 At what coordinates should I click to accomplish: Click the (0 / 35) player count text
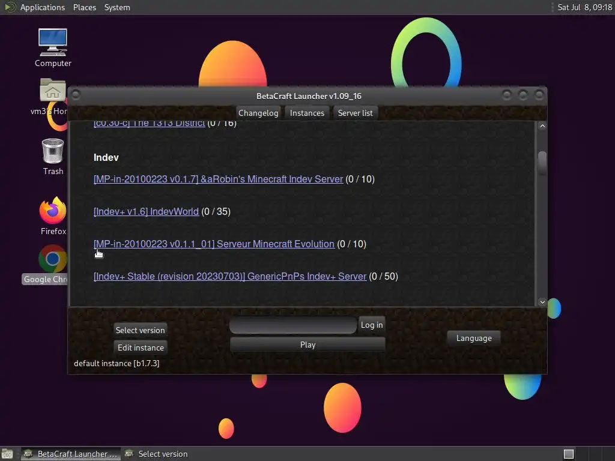216,212
